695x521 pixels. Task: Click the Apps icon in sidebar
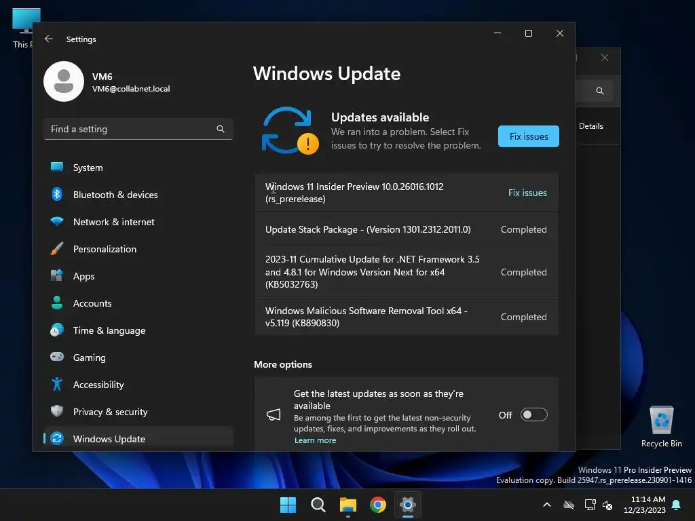[57, 275]
